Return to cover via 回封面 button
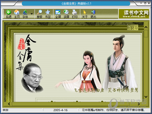152x114 pixels. pos(132,28)
